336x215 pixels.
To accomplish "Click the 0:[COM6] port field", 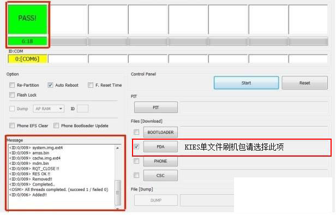I will coord(27,59).
